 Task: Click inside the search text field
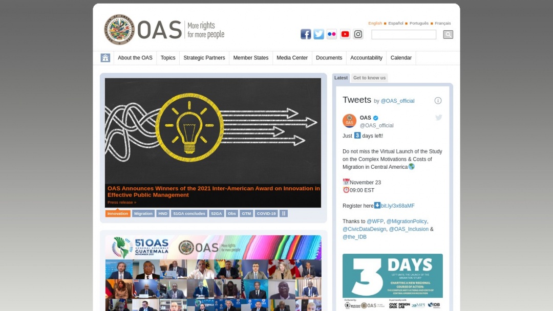click(403, 34)
